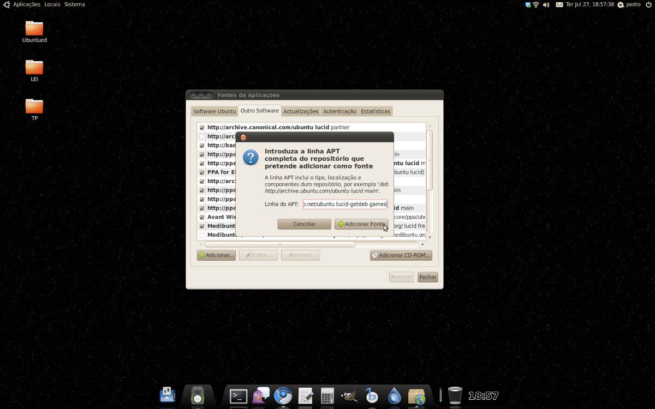
Task: Open the wireless network menu
Action: 536,4
